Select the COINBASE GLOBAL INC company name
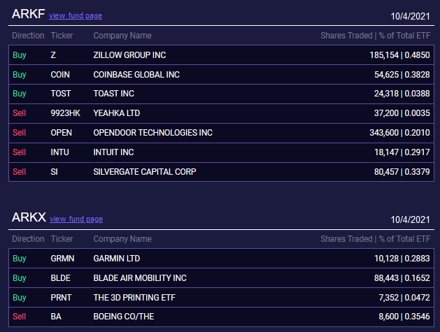Screen dimensions: 440x332 pos(136,75)
